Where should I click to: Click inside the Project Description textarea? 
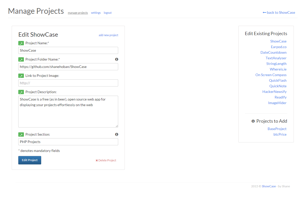68,111
